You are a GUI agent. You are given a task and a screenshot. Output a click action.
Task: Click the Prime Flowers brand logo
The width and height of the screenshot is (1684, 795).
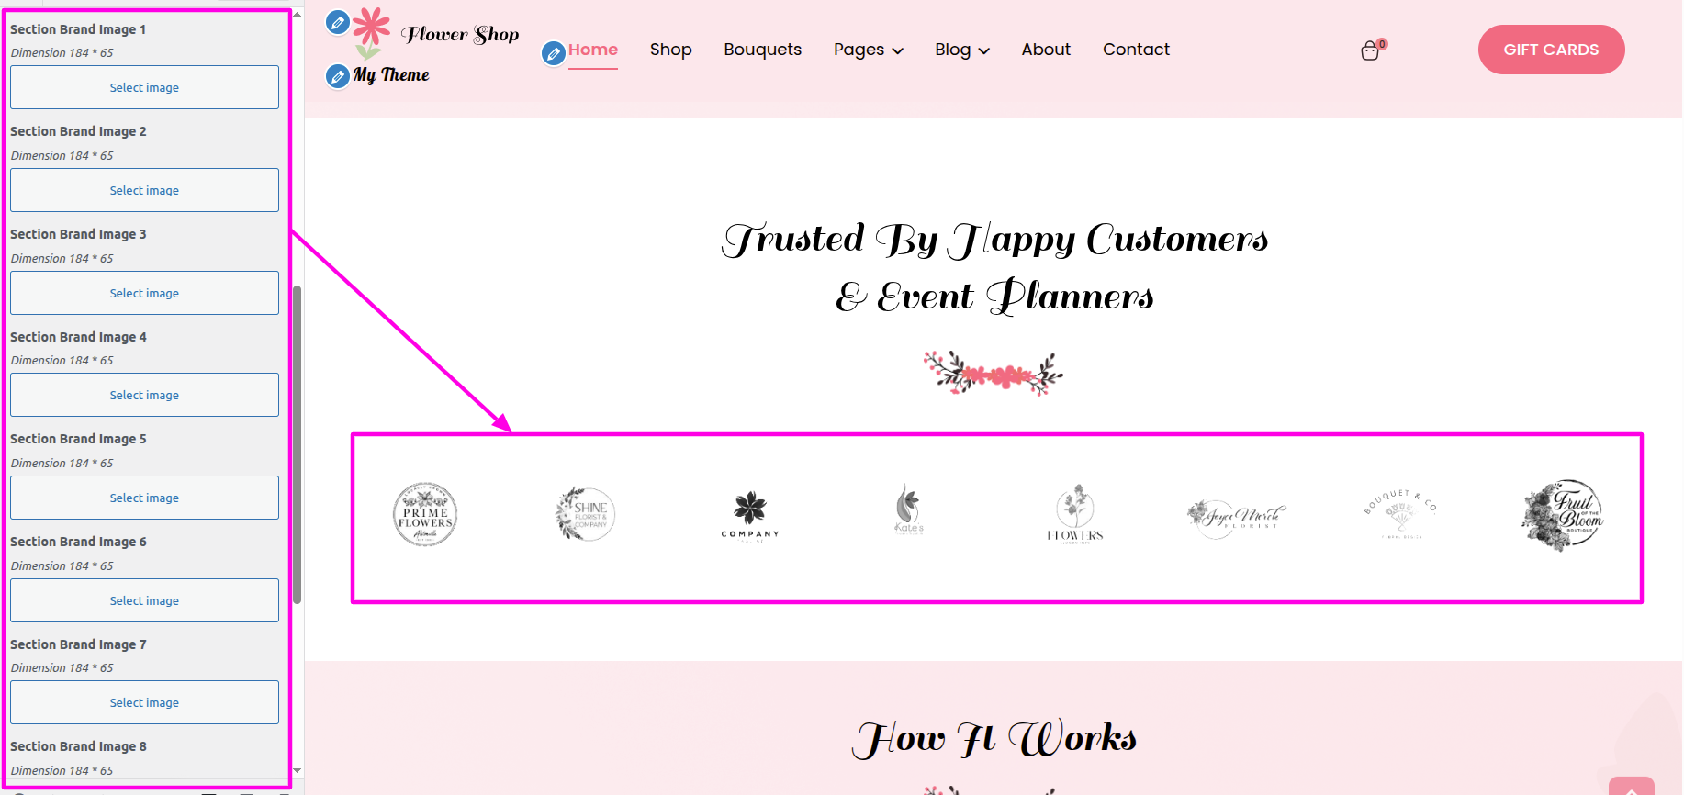pyautogui.click(x=424, y=515)
